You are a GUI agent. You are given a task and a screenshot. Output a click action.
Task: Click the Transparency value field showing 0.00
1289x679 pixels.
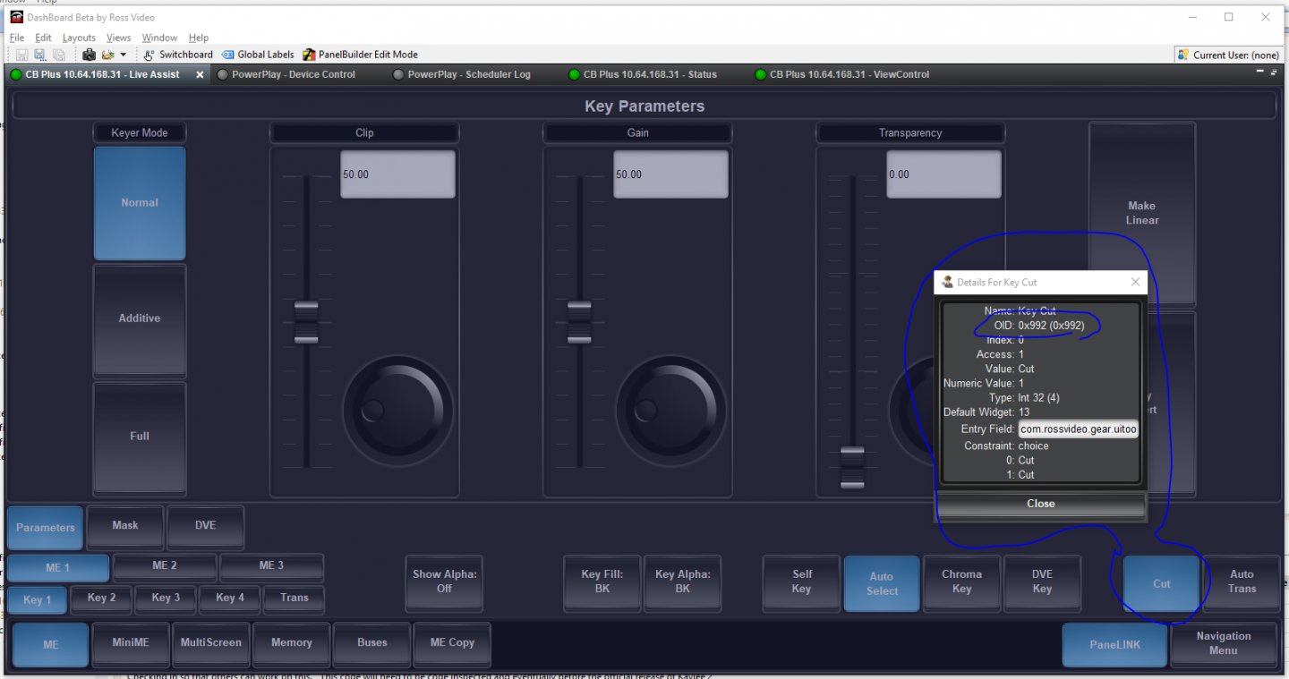943,174
